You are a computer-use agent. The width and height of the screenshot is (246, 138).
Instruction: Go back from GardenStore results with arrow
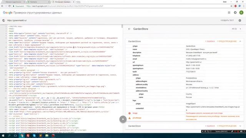(x=129, y=29)
